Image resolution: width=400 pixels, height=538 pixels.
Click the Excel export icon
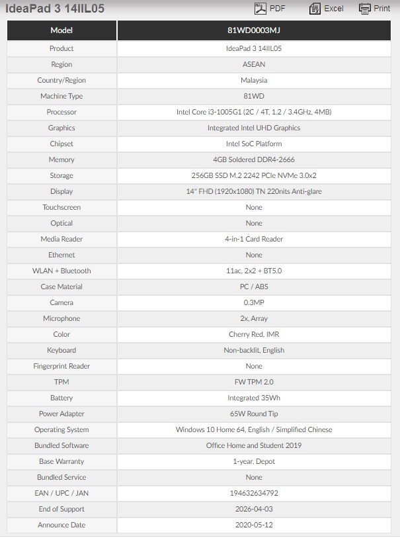[x=315, y=9]
